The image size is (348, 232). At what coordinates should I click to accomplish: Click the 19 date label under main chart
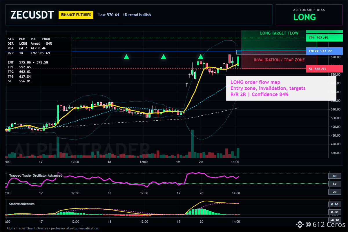(178, 162)
